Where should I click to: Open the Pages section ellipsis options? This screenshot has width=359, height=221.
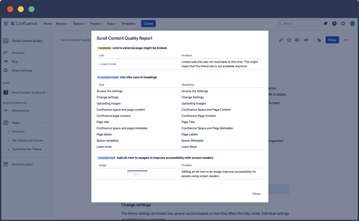(x=45, y=123)
